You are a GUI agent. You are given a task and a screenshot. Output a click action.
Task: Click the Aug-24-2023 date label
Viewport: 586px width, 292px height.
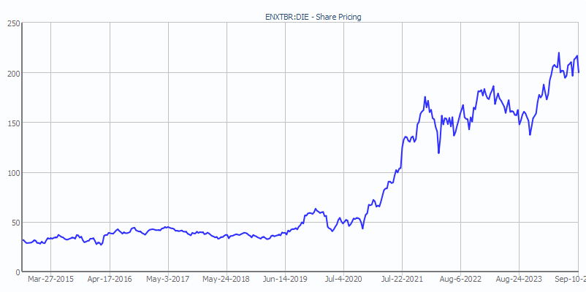[x=519, y=280]
